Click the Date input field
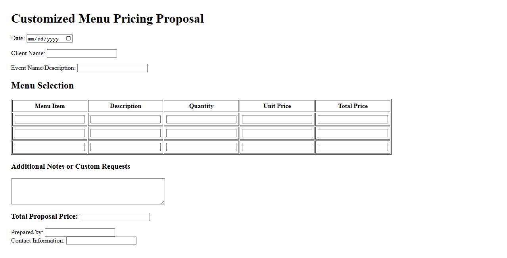The width and height of the screenshot is (507, 258). (x=44, y=39)
